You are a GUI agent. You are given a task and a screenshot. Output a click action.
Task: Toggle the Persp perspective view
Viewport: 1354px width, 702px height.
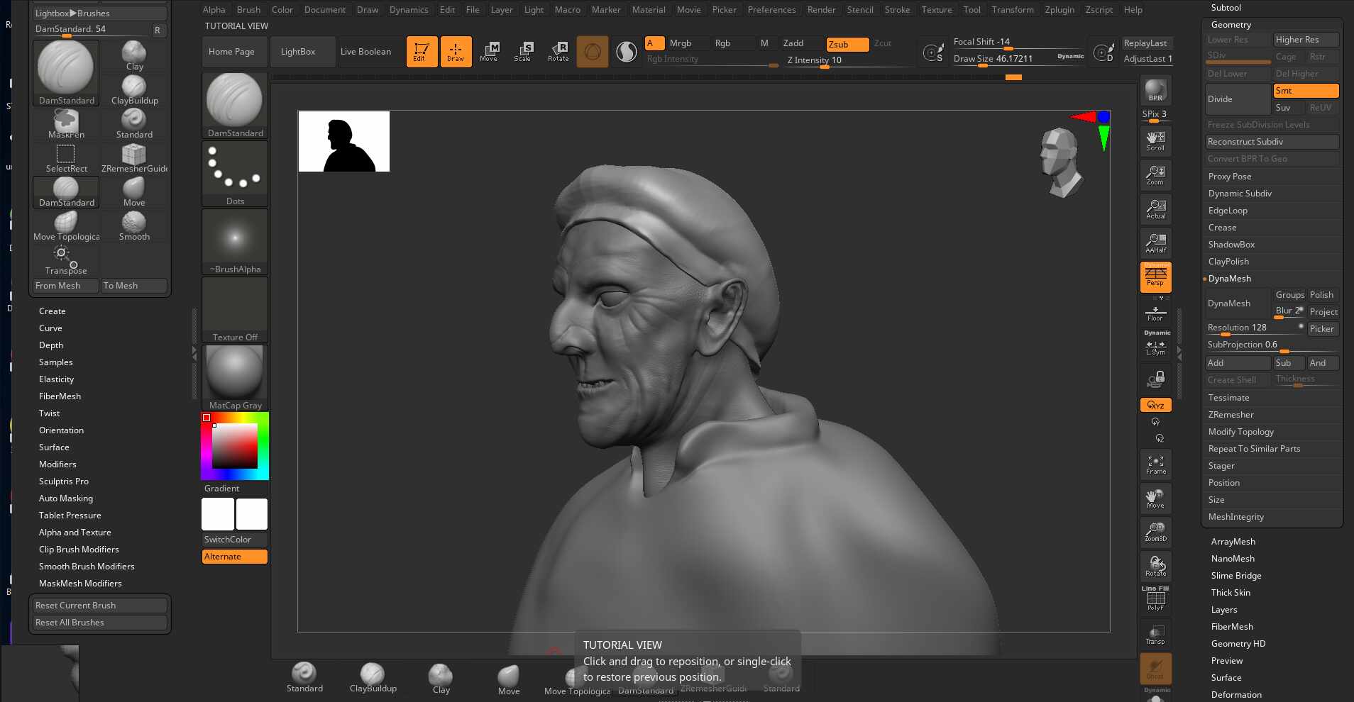click(x=1155, y=277)
